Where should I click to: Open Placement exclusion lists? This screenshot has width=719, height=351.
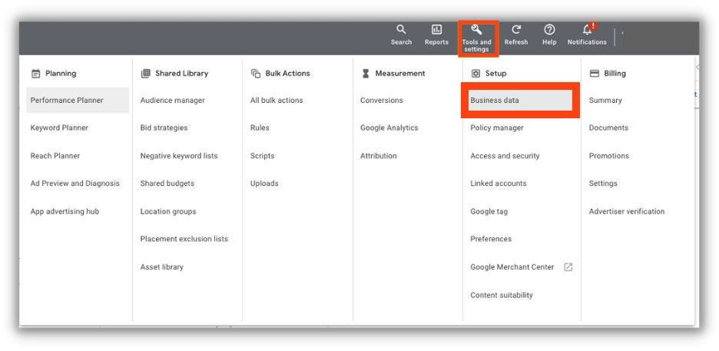184,239
